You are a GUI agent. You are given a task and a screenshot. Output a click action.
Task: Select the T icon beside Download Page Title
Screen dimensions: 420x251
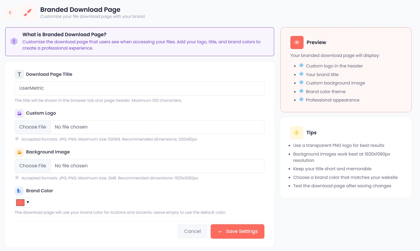pyautogui.click(x=19, y=74)
